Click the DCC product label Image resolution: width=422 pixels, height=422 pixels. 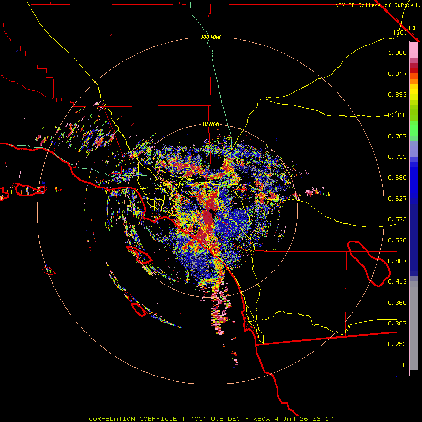pos(412,28)
